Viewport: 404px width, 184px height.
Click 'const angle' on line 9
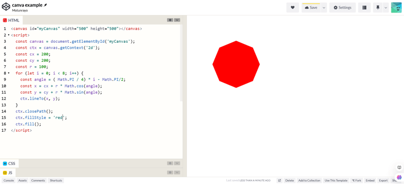(33, 79)
